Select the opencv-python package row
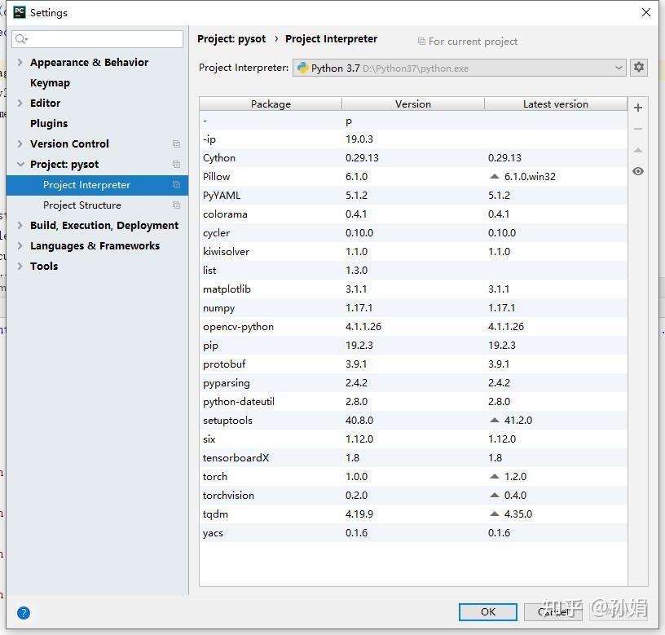 tap(413, 327)
